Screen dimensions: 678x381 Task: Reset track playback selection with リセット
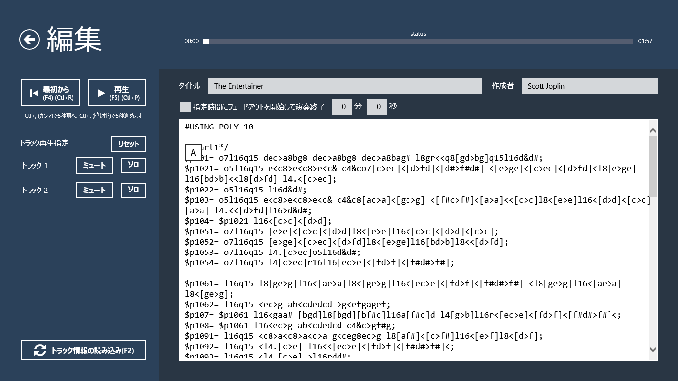[129, 144]
